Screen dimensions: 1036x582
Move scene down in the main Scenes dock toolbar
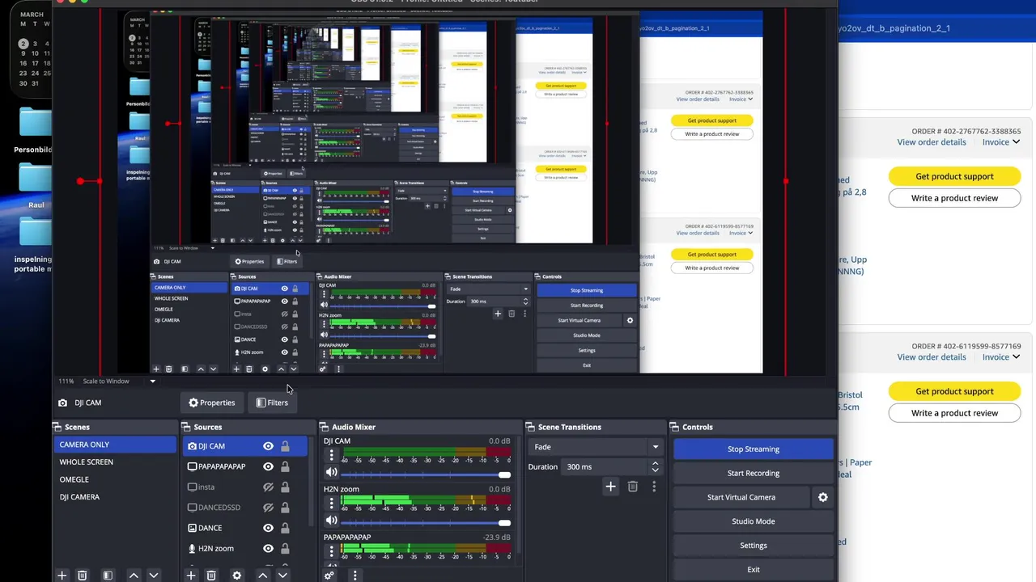tap(153, 576)
